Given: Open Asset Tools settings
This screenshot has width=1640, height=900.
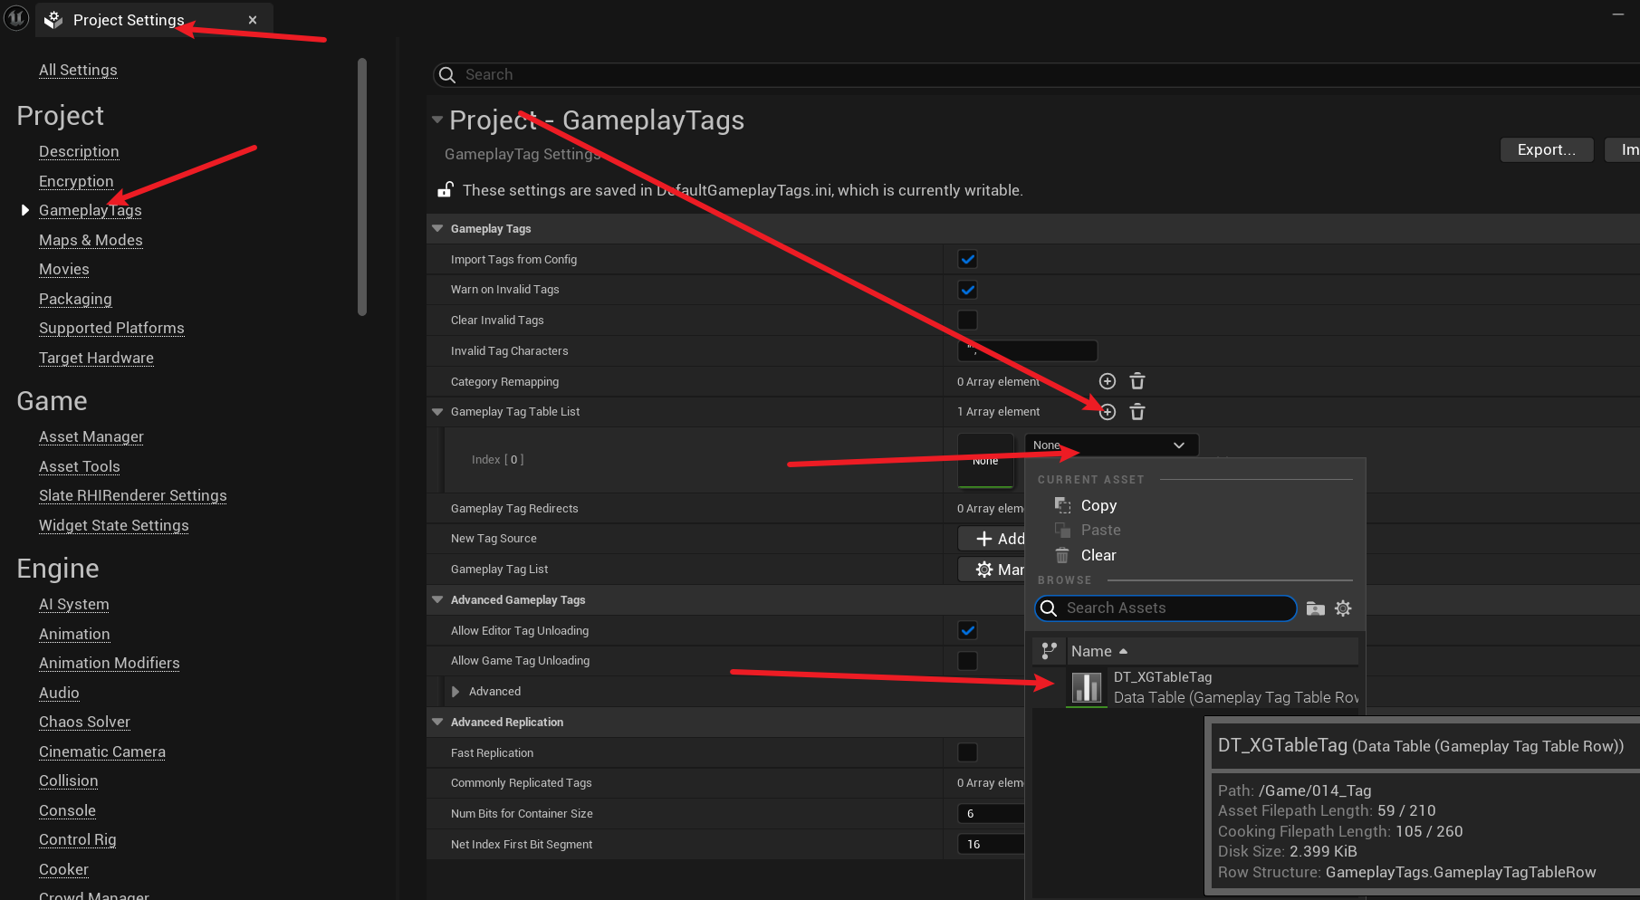Looking at the screenshot, I should [x=80, y=466].
